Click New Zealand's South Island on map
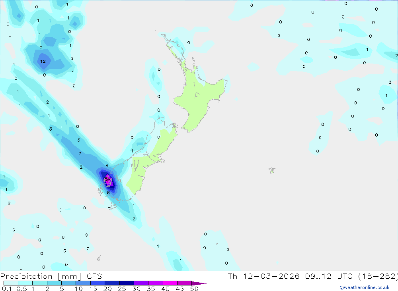This screenshot has height=291, width=398. pos(147,167)
